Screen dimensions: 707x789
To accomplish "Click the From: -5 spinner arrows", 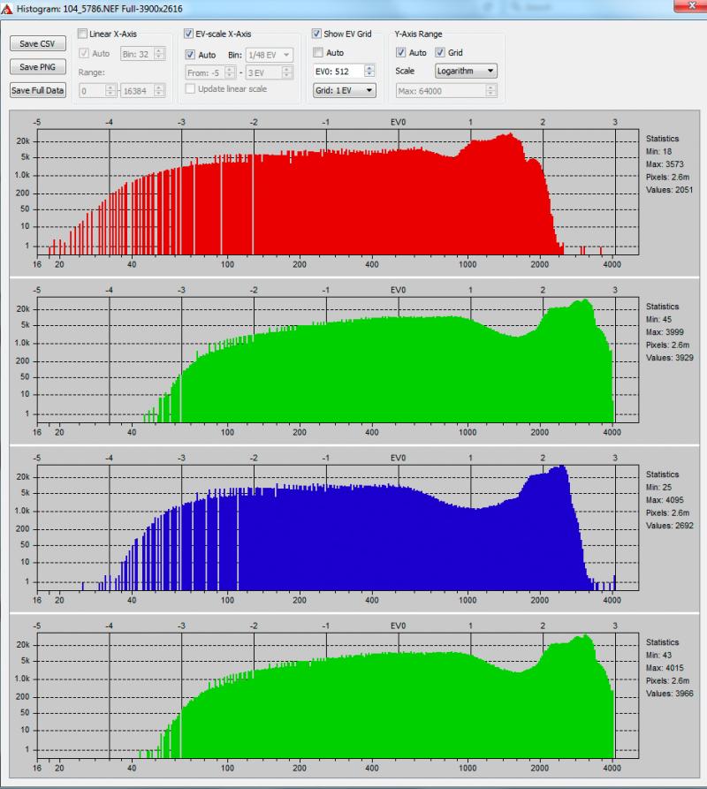I will pos(230,73).
